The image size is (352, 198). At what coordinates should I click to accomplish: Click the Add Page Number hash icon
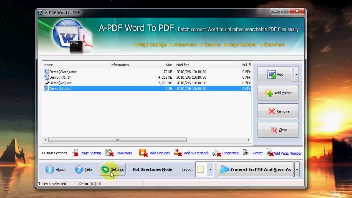[x=270, y=153]
